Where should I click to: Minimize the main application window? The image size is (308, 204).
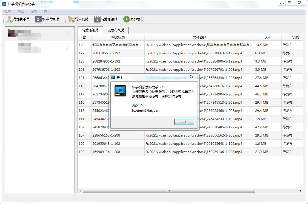282,3
